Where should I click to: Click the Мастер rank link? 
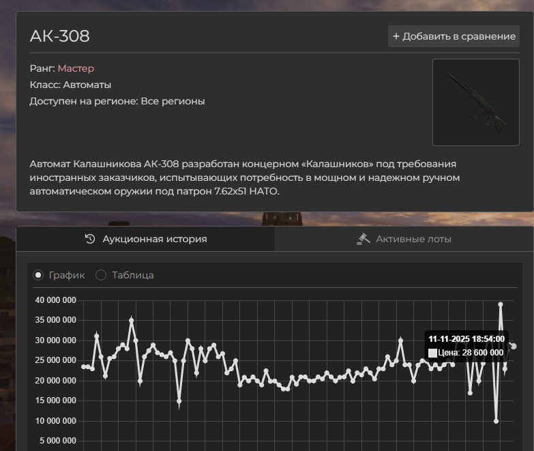point(76,68)
